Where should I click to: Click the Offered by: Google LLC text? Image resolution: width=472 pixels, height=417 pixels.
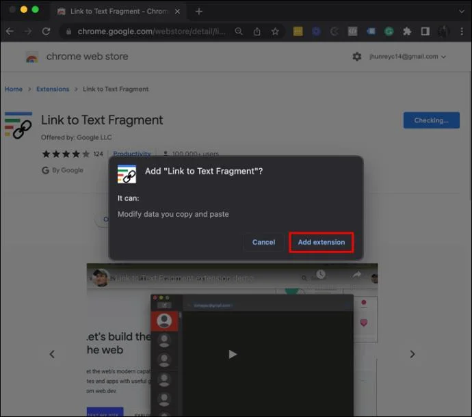[x=76, y=137]
